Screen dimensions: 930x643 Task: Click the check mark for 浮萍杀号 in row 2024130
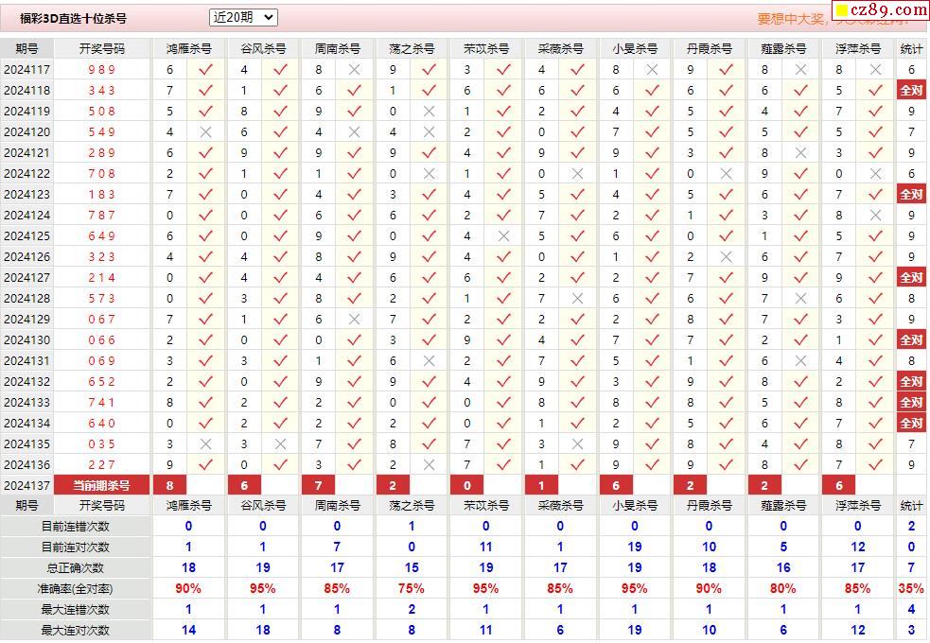tap(875, 340)
